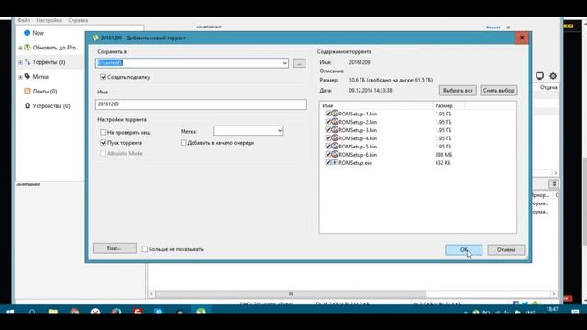Uncheck the ROMSetup-5.bin checkbox
Image resolution: width=587 pixels, height=330 pixels.
point(328,147)
